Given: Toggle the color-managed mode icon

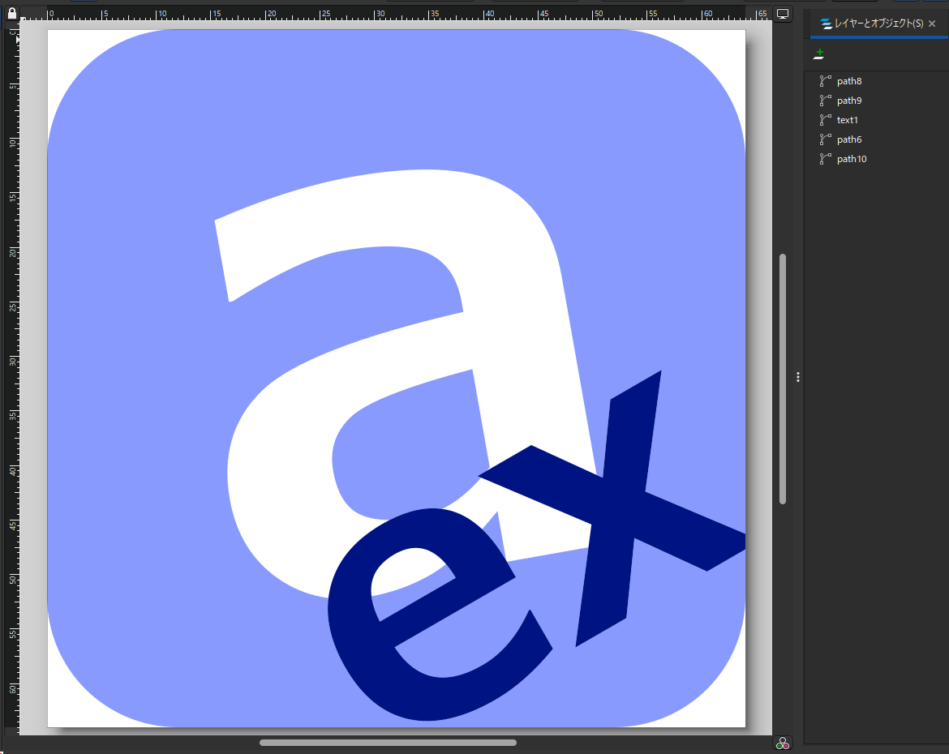Looking at the screenshot, I should coord(783,743).
